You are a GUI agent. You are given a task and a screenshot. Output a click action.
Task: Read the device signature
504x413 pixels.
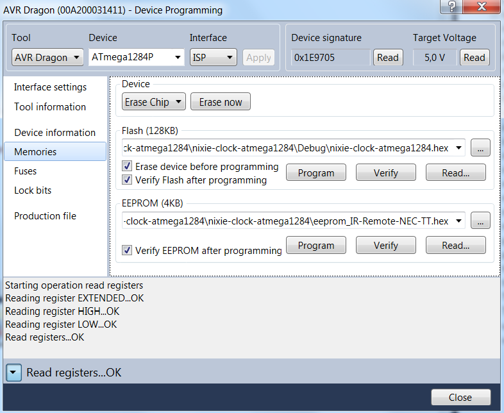point(388,58)
